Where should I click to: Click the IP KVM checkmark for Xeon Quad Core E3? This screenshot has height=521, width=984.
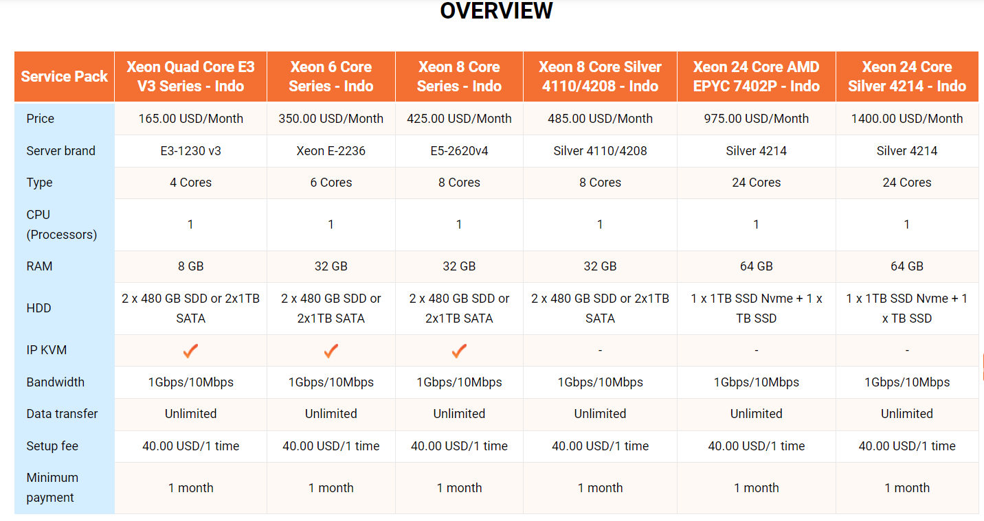(190, 350)
